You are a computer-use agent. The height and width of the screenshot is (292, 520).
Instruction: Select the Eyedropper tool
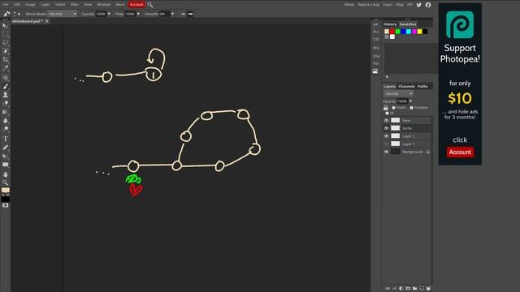[x=6, y=68]
